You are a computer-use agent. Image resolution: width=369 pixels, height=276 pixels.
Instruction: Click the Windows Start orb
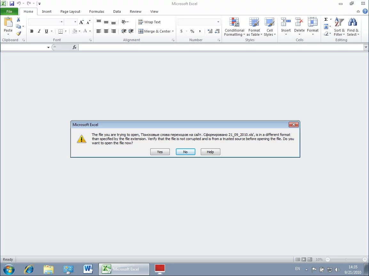tap(9, 269)
